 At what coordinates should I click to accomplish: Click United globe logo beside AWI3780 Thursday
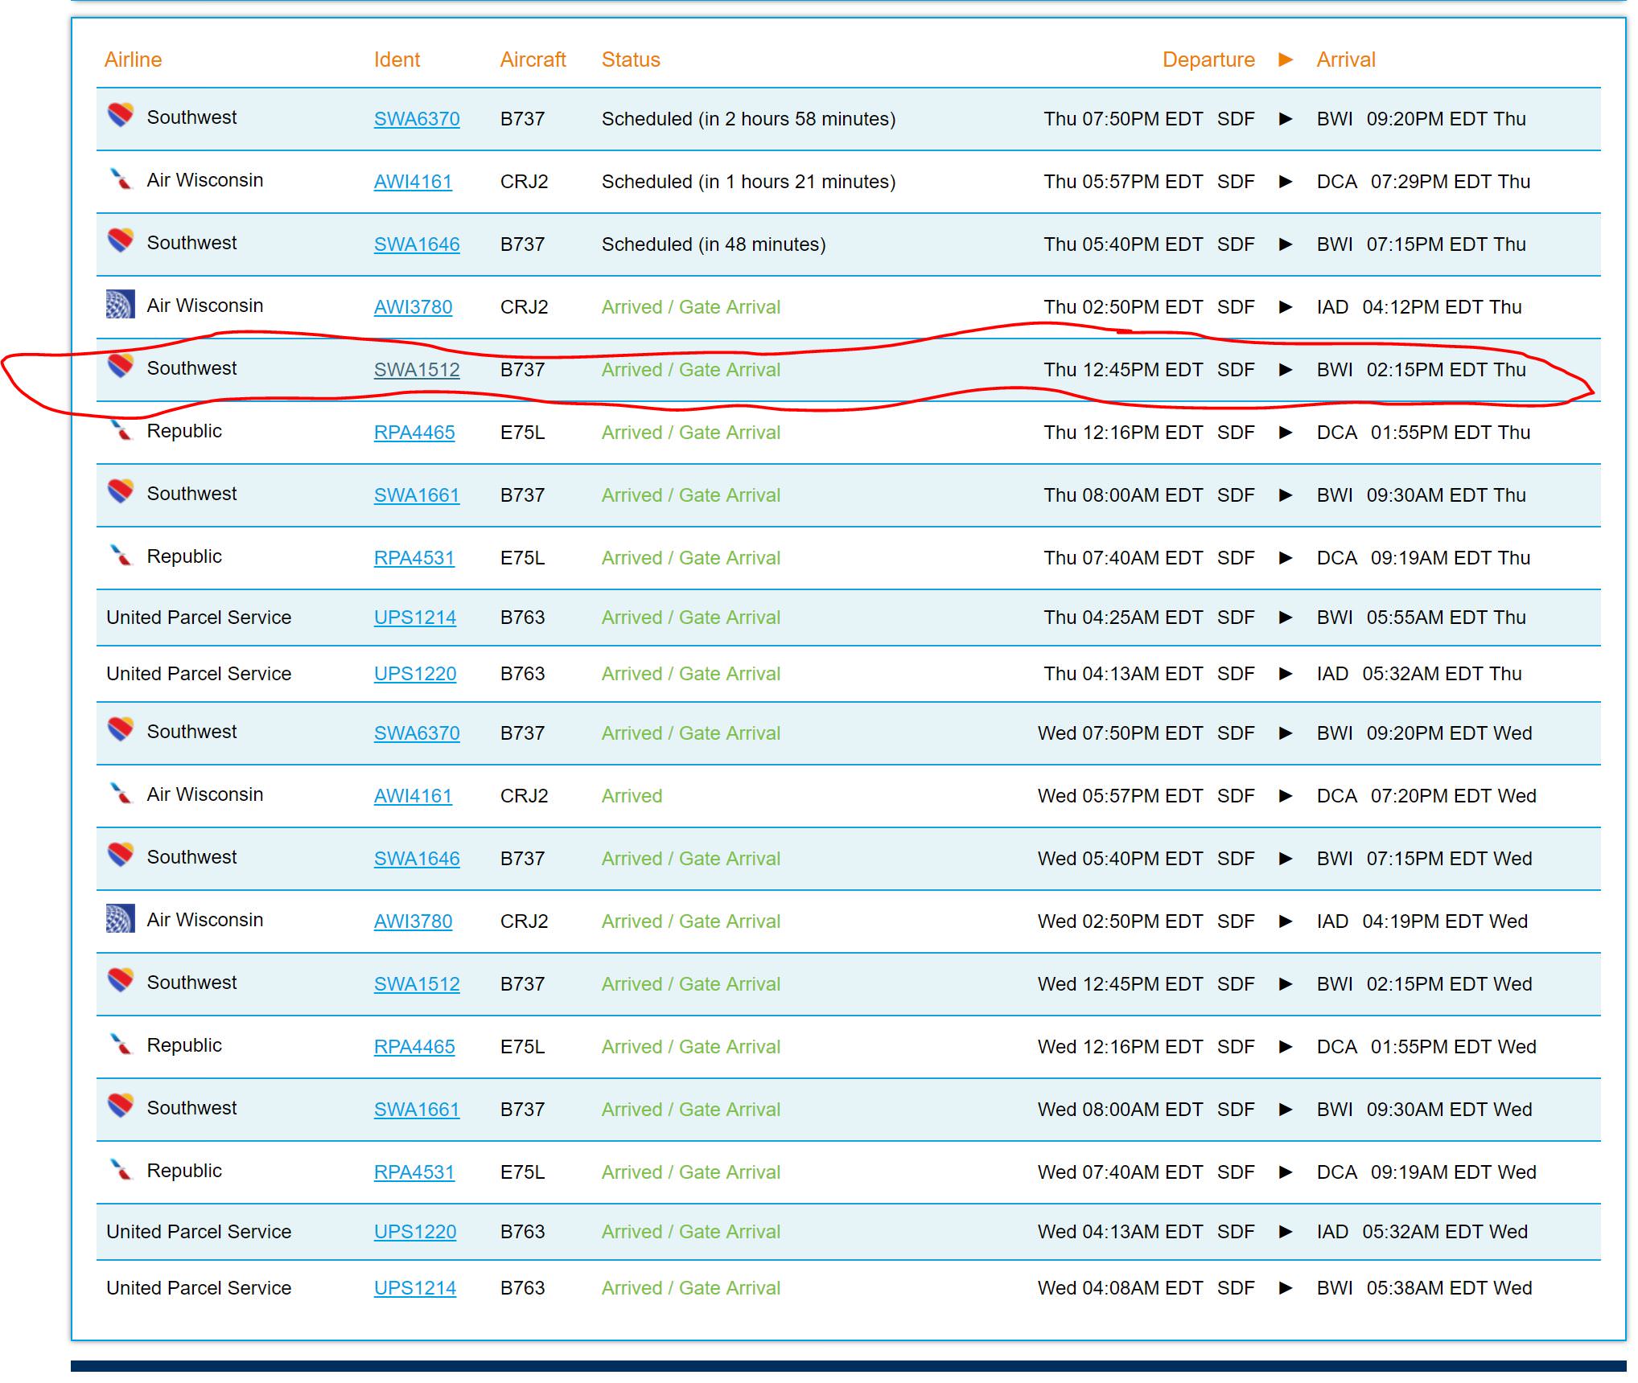(x=121, y=305)
